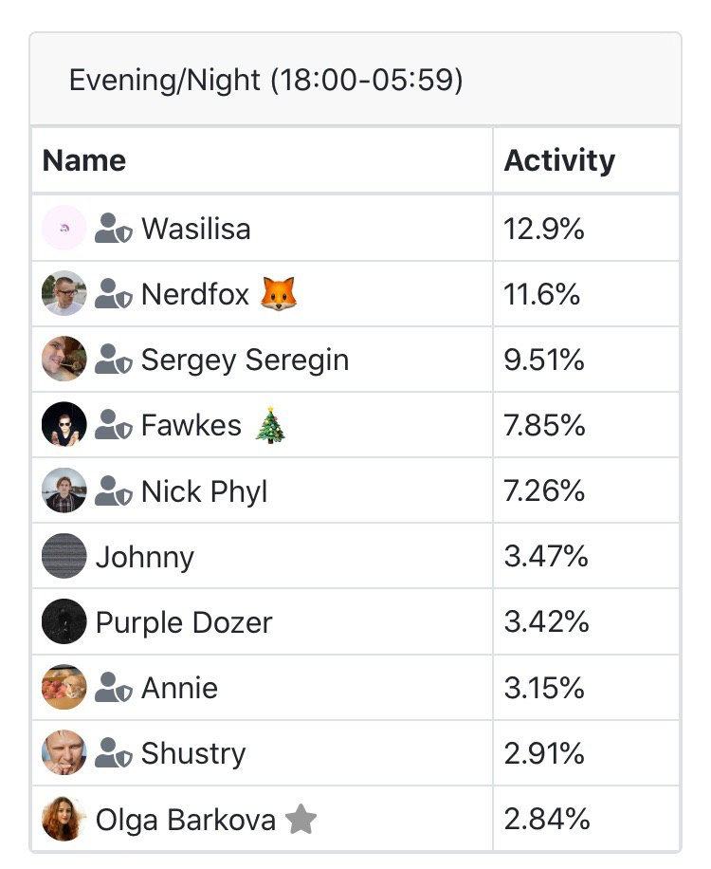This screenshot has width=711, height=869.
Task: Click Wasilisa's 12.9% activity value
Action: click(x=544, y=229)
